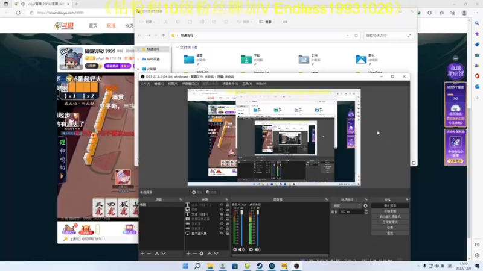Click the Filters button above Scenes
The height and width of the screenshot is (271, 483).
[x=211, y=192]
